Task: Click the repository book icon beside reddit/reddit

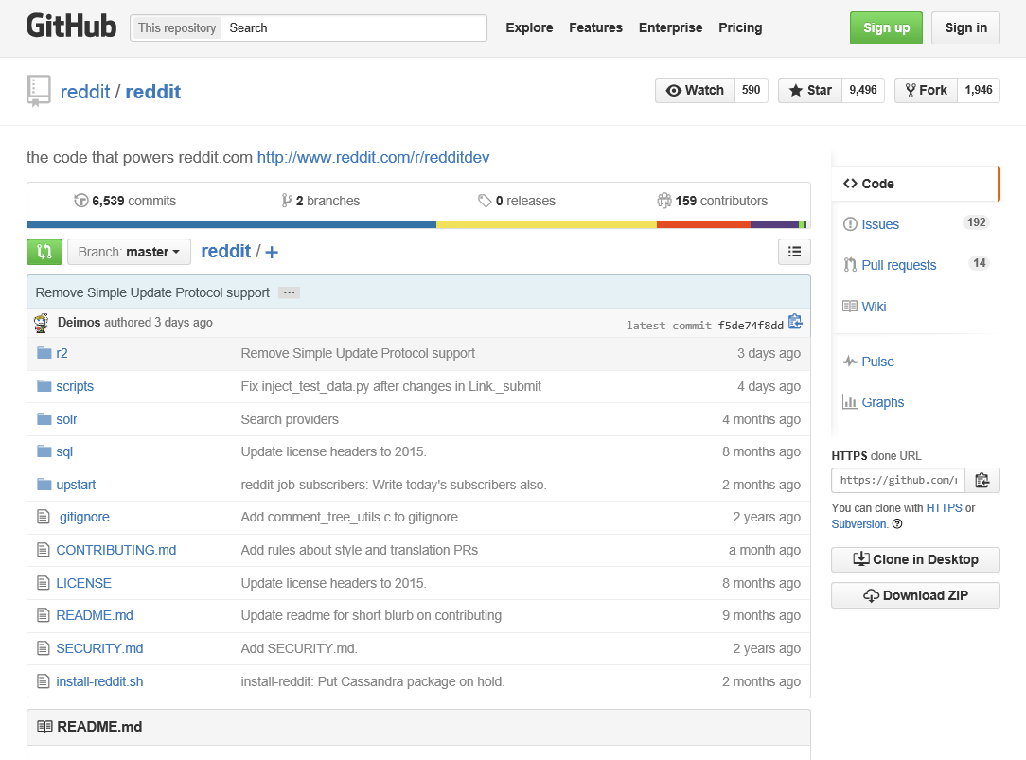Action: (38, 90)
